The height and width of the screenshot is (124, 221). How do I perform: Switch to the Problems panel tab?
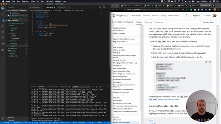click(65, 87)
